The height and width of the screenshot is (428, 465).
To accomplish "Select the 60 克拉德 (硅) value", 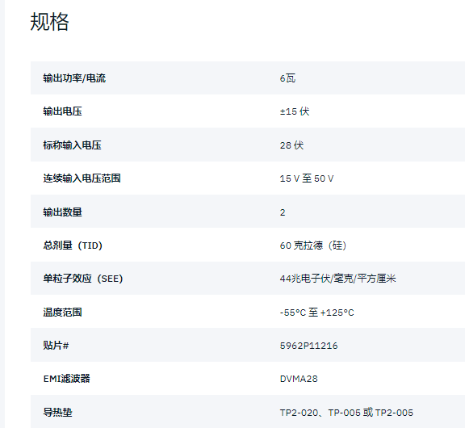I will tap(313, 245).
